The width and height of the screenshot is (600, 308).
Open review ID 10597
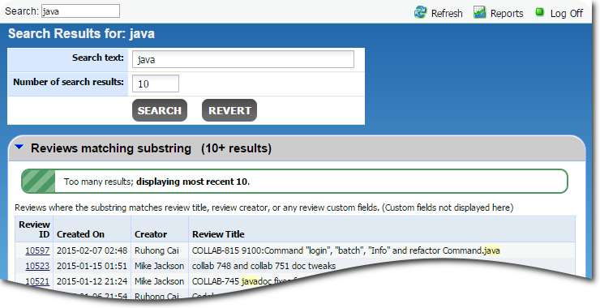pyautogui.click(x=37, y=251)
